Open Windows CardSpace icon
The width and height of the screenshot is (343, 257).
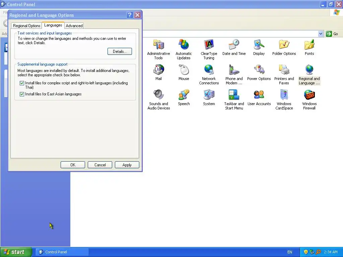coord(284,100)
